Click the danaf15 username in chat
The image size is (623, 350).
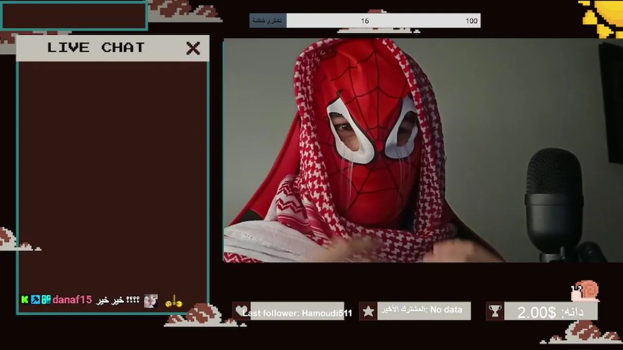click(72, 300)
